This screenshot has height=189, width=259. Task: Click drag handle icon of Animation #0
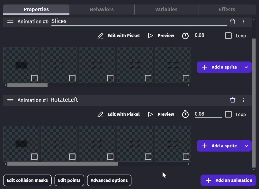click(x=10, y=21)
